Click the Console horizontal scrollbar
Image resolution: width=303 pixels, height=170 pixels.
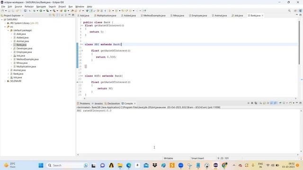[x=187, y=154]
